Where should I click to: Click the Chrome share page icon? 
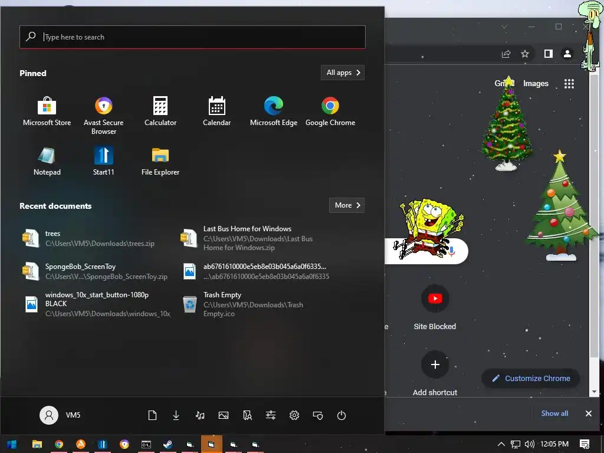tap(505, 54)
